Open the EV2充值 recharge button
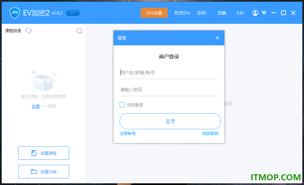Image resolution: width=304 pixels, height=185 pixels. pos(154,13)
